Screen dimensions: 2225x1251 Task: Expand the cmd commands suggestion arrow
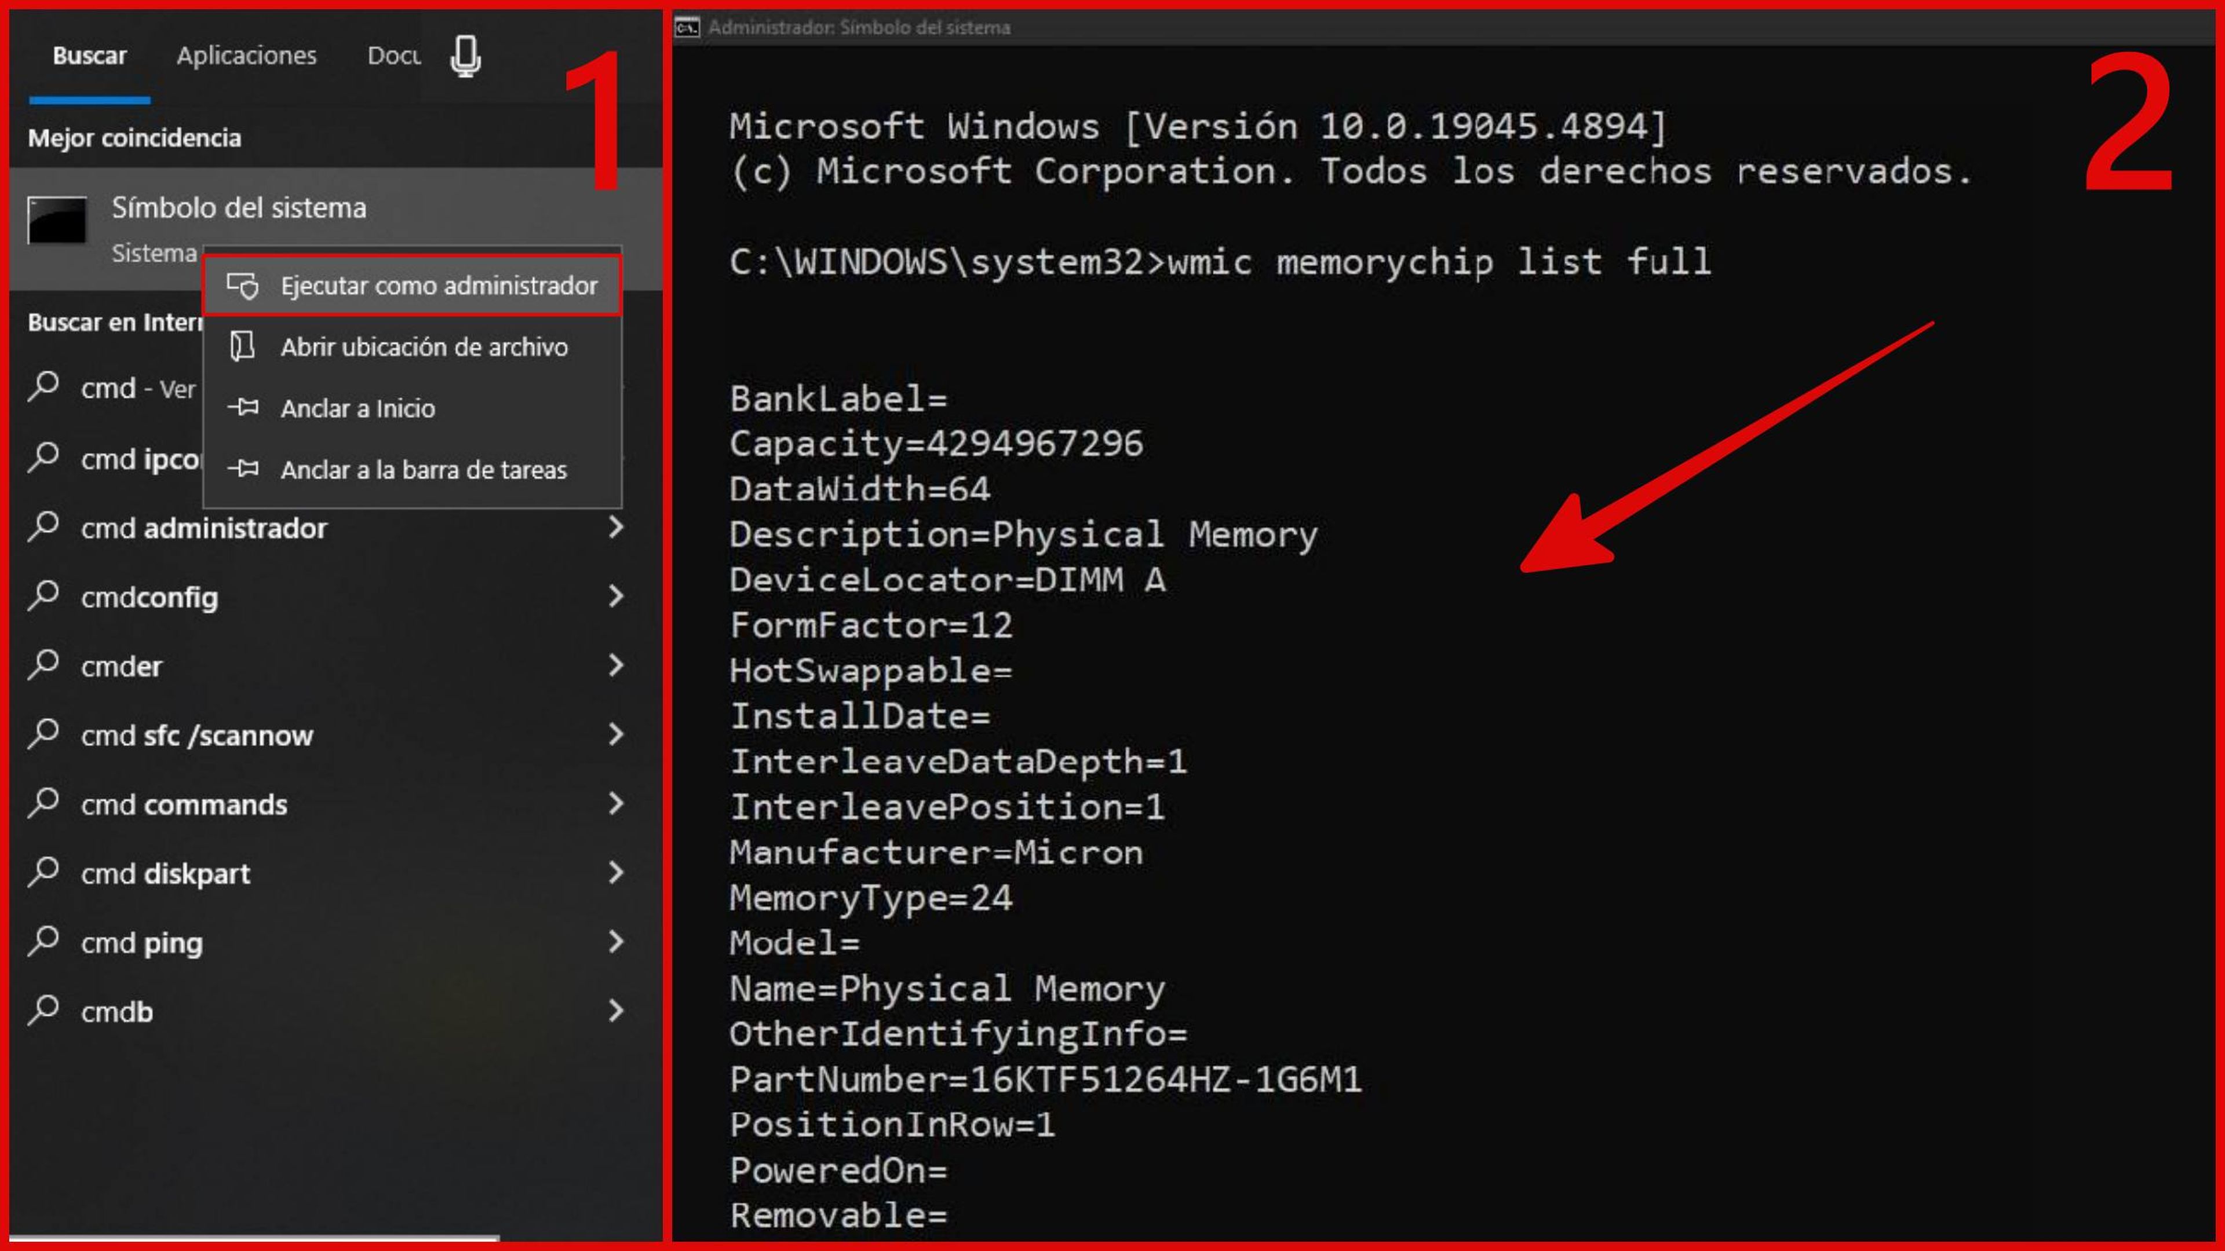[x=616, y=803]
